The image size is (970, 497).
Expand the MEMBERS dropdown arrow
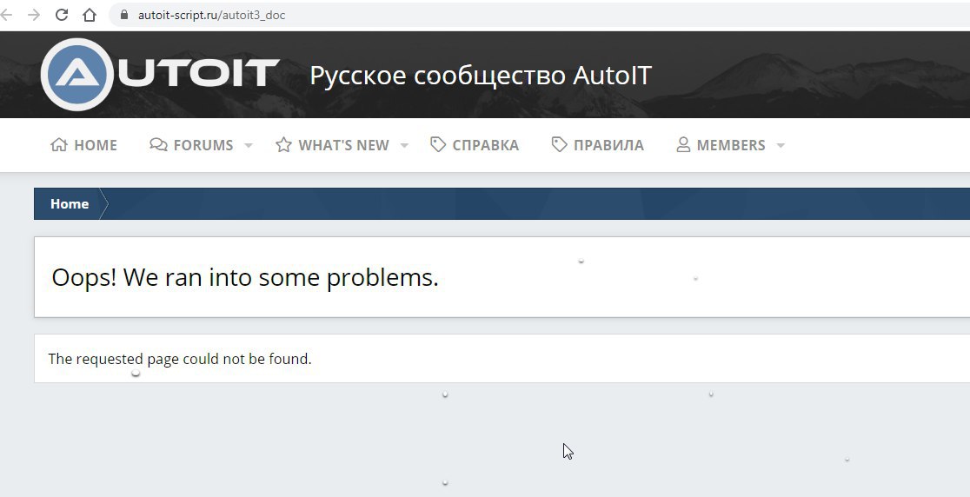[781, 146]
